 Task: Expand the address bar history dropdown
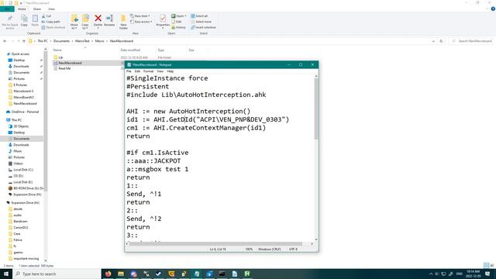pos(433,41)
